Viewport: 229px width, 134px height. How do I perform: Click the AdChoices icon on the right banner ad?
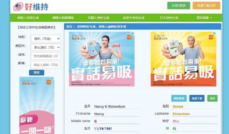tap(214, 33)
